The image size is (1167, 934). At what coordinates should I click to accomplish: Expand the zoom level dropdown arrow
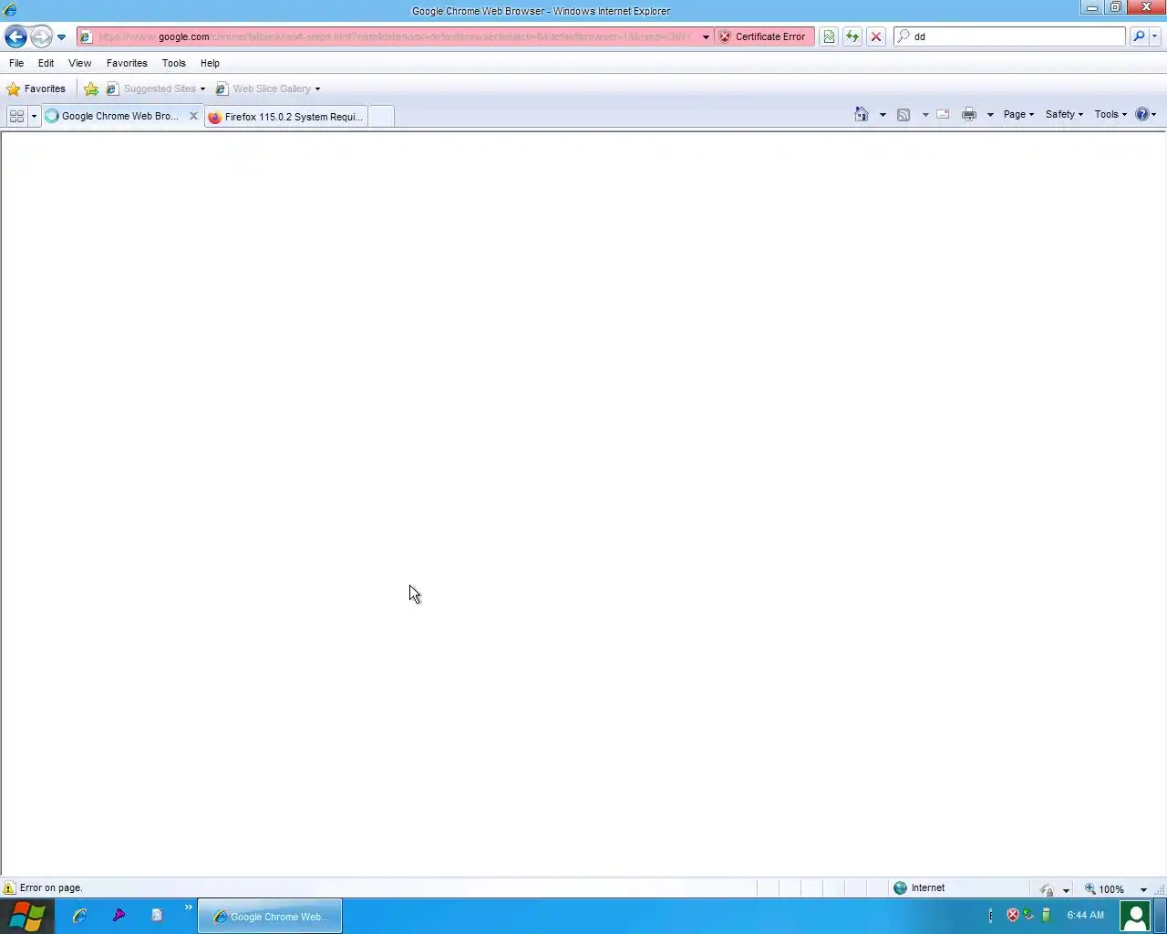pyautogui.click(x=1143, y=889)
